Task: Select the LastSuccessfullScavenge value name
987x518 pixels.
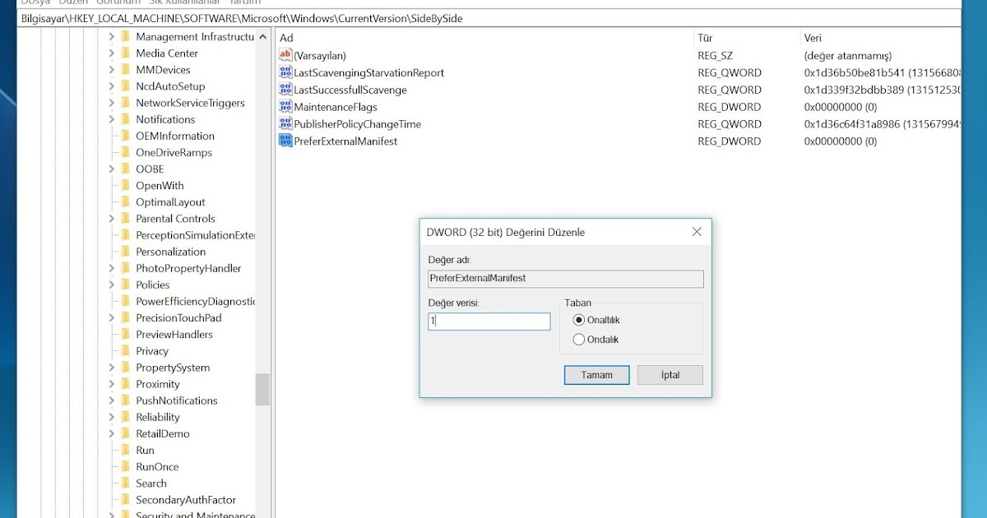Action: click(x=350, y=90)
